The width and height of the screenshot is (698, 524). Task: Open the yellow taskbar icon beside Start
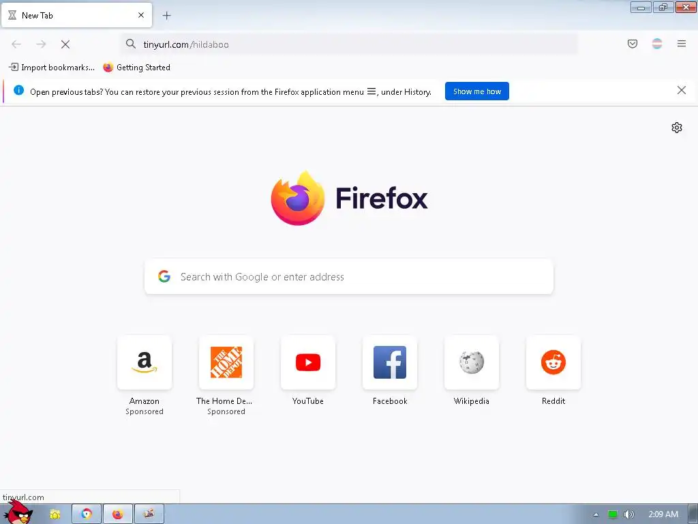(x=55, y=514)
